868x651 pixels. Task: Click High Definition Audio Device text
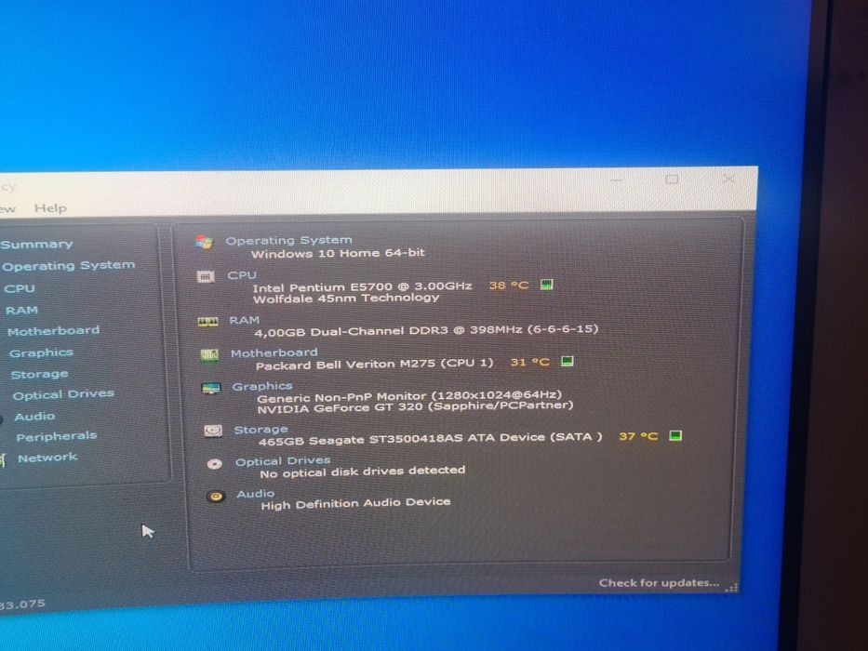[355, 504]
